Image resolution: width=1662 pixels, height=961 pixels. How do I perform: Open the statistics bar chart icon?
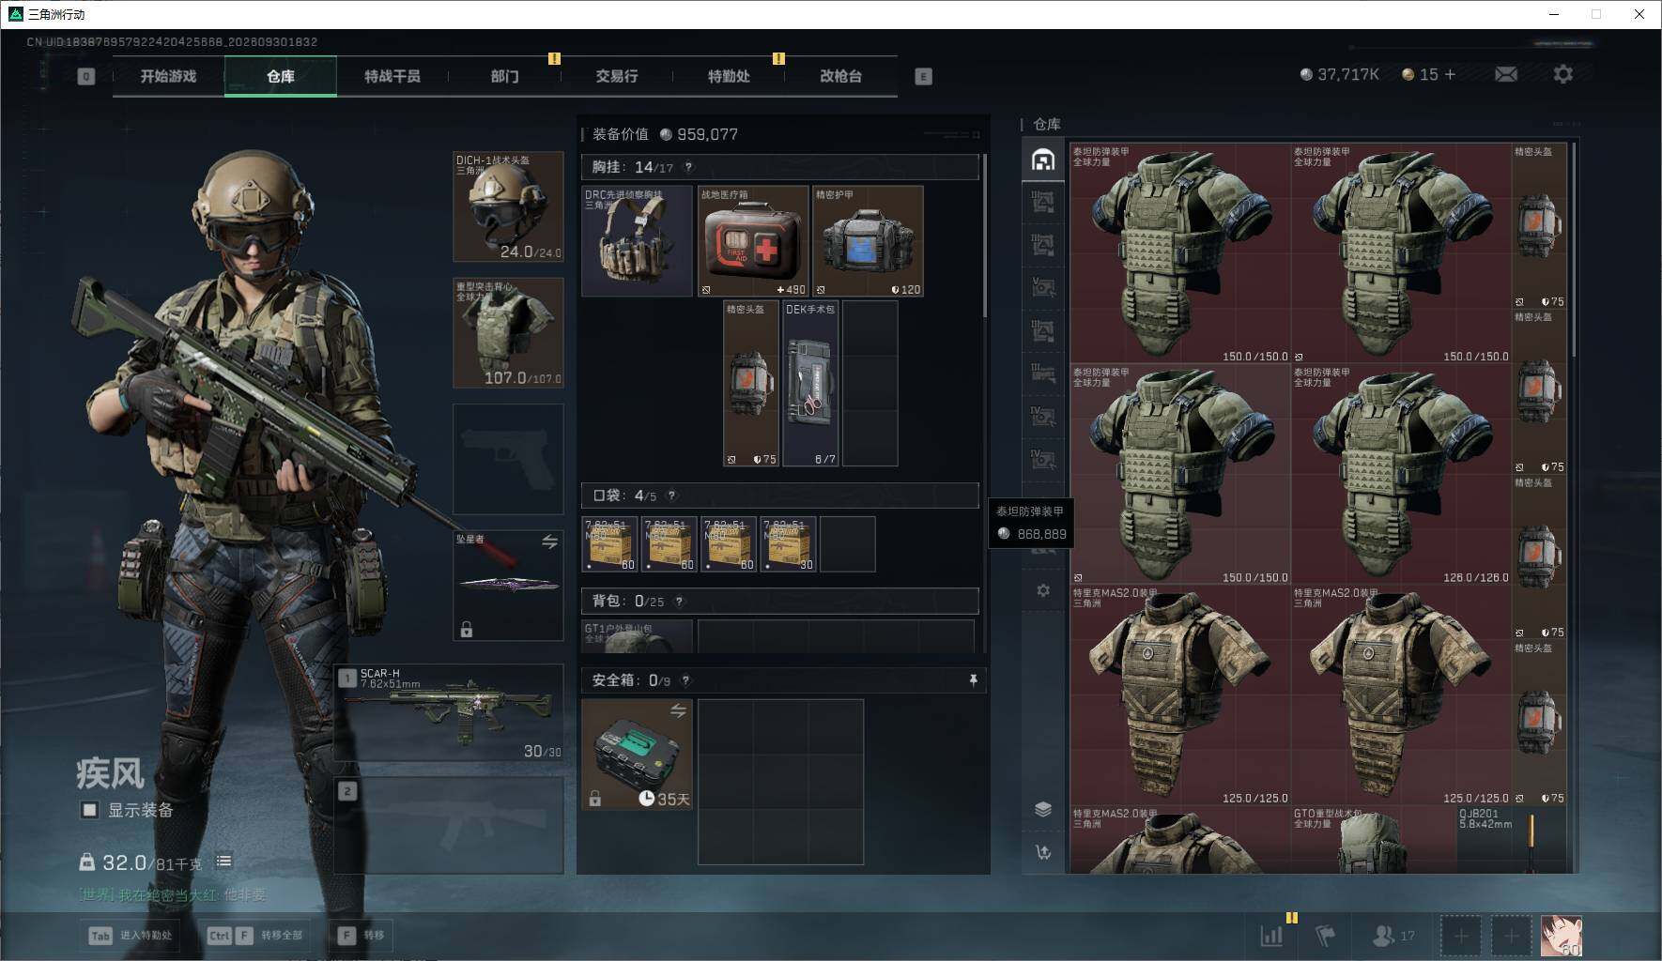pyautogui.click(x=1271, y=936)
